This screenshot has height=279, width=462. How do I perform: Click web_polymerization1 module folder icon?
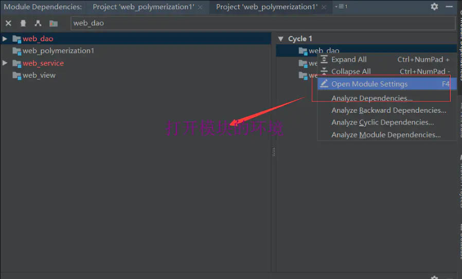(x=17, y=51)
